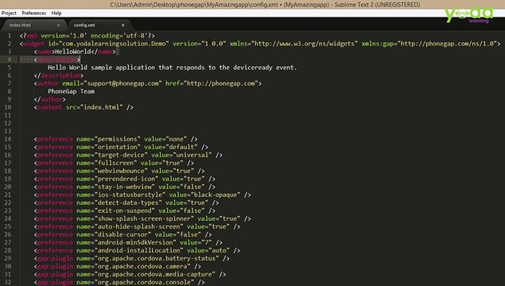Click the detect-data-types preference line
The height and width of the screenshot is (286, 505).
click(126, 203)
